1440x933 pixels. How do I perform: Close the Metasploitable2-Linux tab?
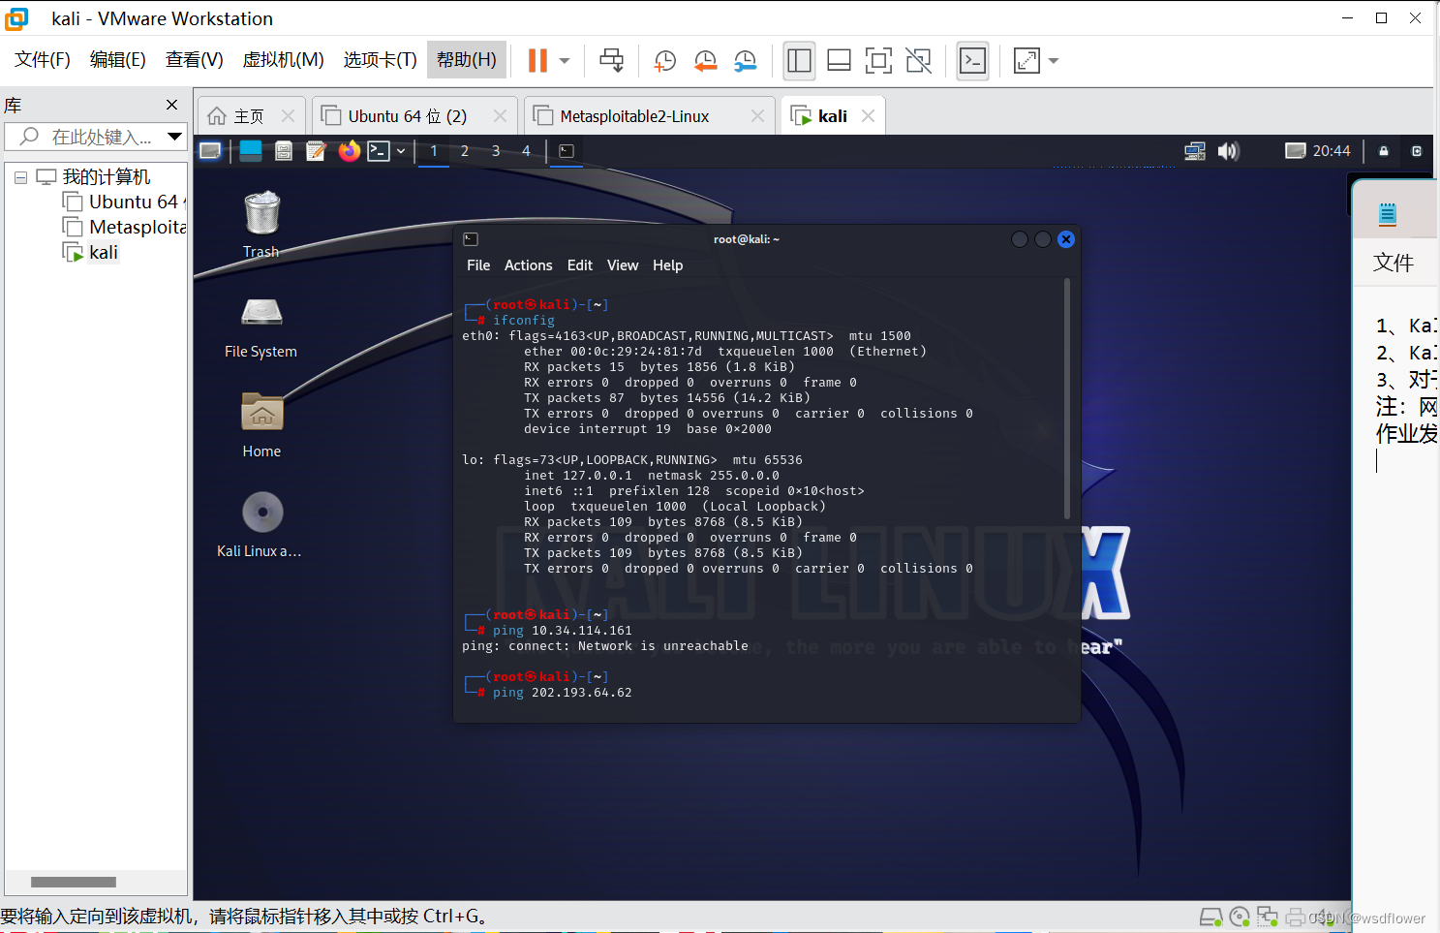coord(757,116)
